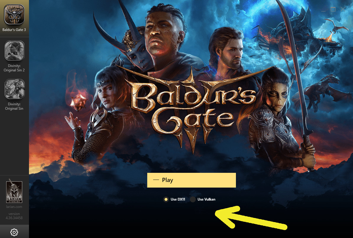The height and width of the screenshot is (238, 353).
Task: Choose the Divinity: Original Sin game icon
Action: [x=14, y=89]
